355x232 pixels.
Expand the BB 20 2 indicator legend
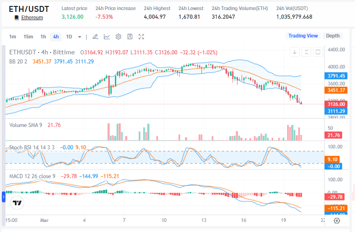[18, 61]
